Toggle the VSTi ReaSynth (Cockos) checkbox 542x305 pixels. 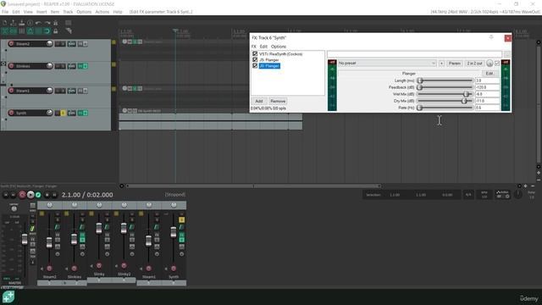pos(255,54)
